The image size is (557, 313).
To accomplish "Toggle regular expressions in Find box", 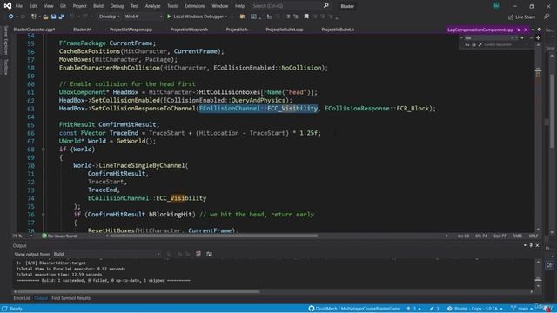I will 480,44.
